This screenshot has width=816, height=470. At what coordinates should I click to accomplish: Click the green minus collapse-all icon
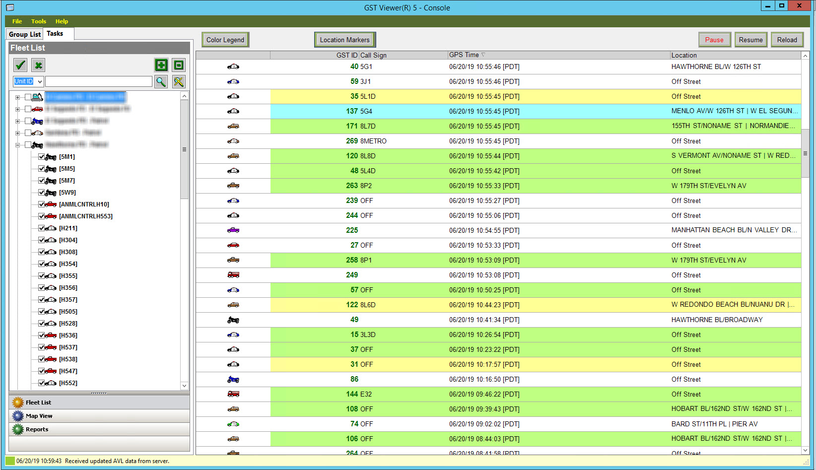coord(179,65)
